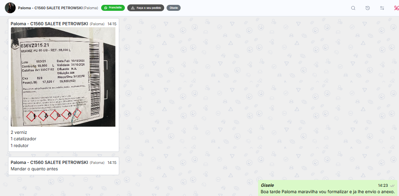
Task: Click Paloma's profile avatar photo
Action: click(10, 8)
